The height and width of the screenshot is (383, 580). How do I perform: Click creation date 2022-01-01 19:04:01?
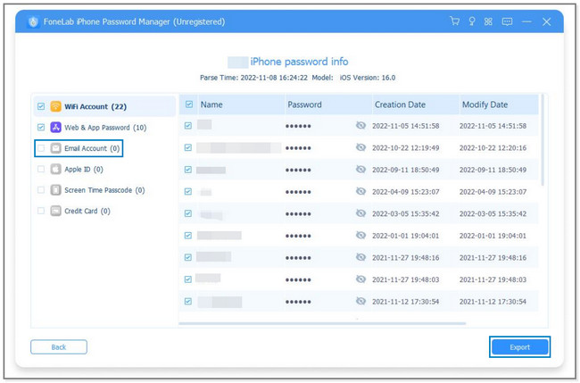[x=405, y=236]
